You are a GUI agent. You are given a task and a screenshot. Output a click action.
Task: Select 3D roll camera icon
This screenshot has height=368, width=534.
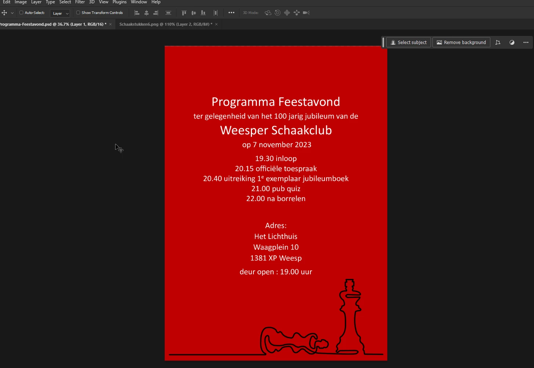point(278,13)
